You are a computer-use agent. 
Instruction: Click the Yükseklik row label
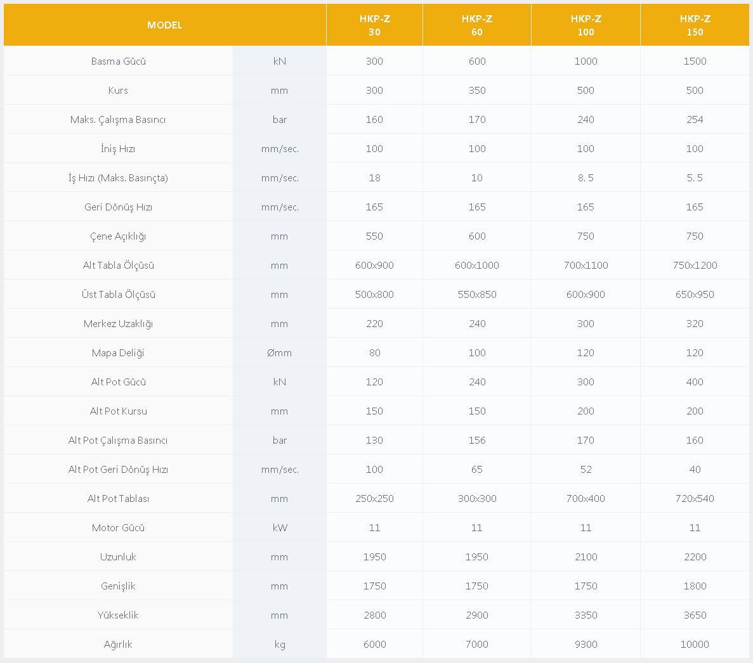tap(118, 615)
